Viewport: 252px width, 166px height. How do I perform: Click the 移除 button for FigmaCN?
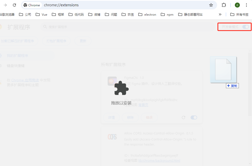click(x=130, y=117)
